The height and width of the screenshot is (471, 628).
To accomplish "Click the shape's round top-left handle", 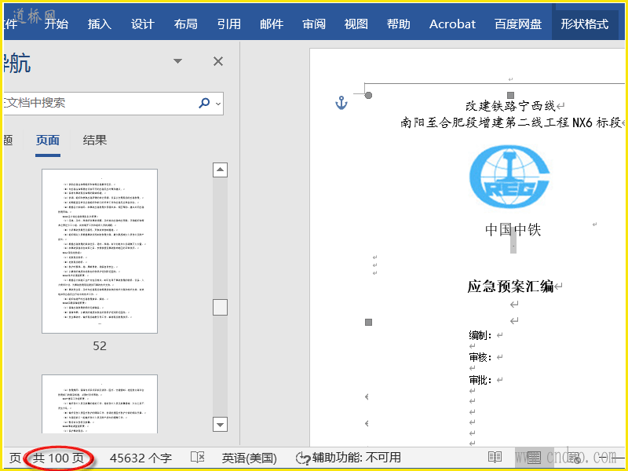I will (x=368, y=95).
